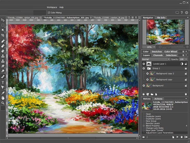Image resolution: width=190 pixels, height=143 pixels.
Task: Switch to the Color Wheel tab
Action: point(171,51)
